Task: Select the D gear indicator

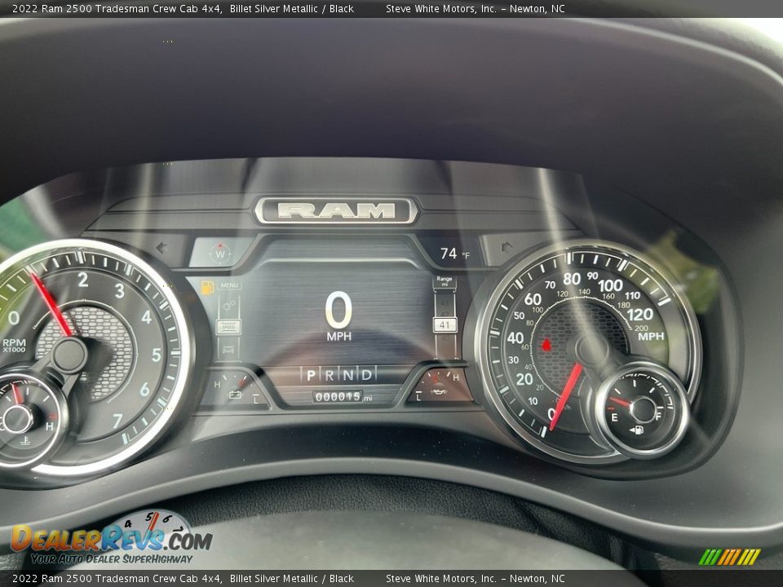Action: point(366,375)
